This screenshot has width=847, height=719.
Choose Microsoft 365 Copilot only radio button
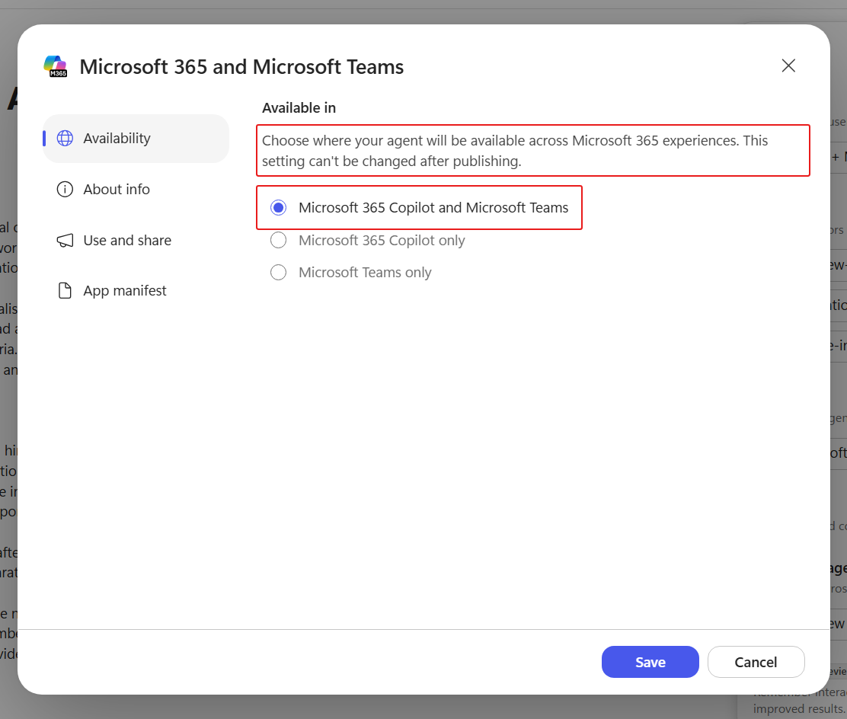point(278,240)
